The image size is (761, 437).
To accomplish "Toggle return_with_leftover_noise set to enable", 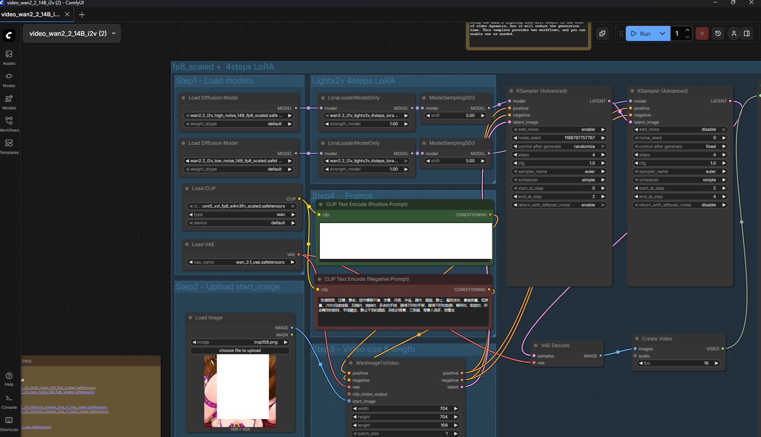I will point(559,205).
